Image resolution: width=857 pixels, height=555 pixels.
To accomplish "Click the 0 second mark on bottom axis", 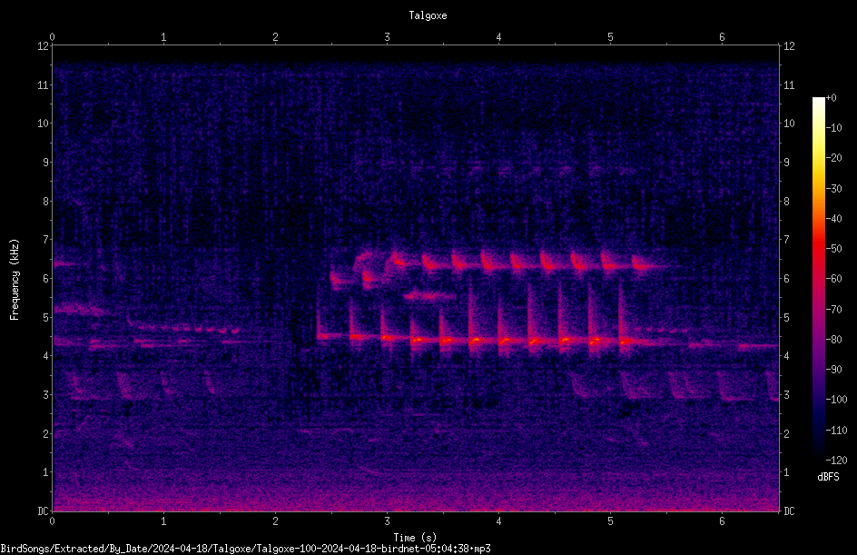I will click(x=52, y=521).
